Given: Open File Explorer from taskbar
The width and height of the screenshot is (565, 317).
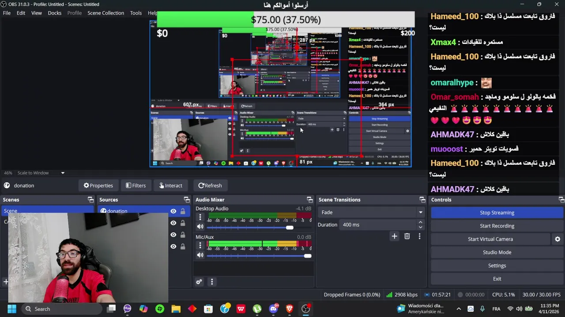Looking at the screenshot, I should pyautogui.click(x=176, y=309).
